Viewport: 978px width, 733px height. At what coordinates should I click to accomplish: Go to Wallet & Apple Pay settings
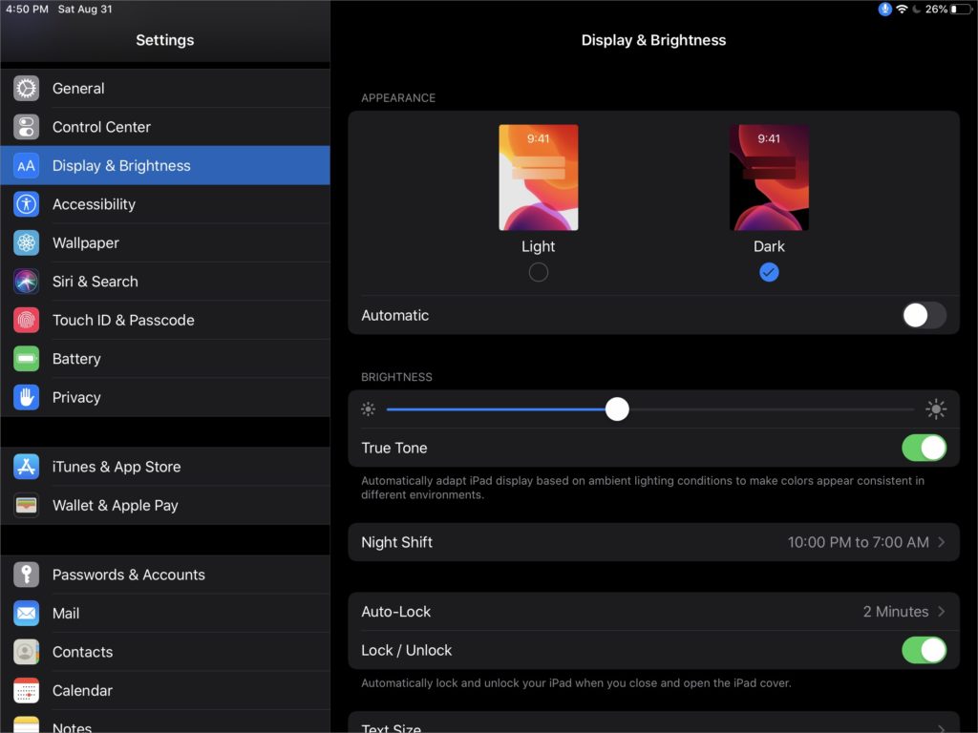pos(116,506)
